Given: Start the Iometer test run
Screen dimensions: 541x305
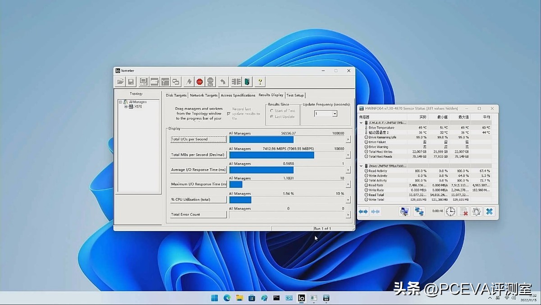Looking at the screenshot, I should coord(189,82).
